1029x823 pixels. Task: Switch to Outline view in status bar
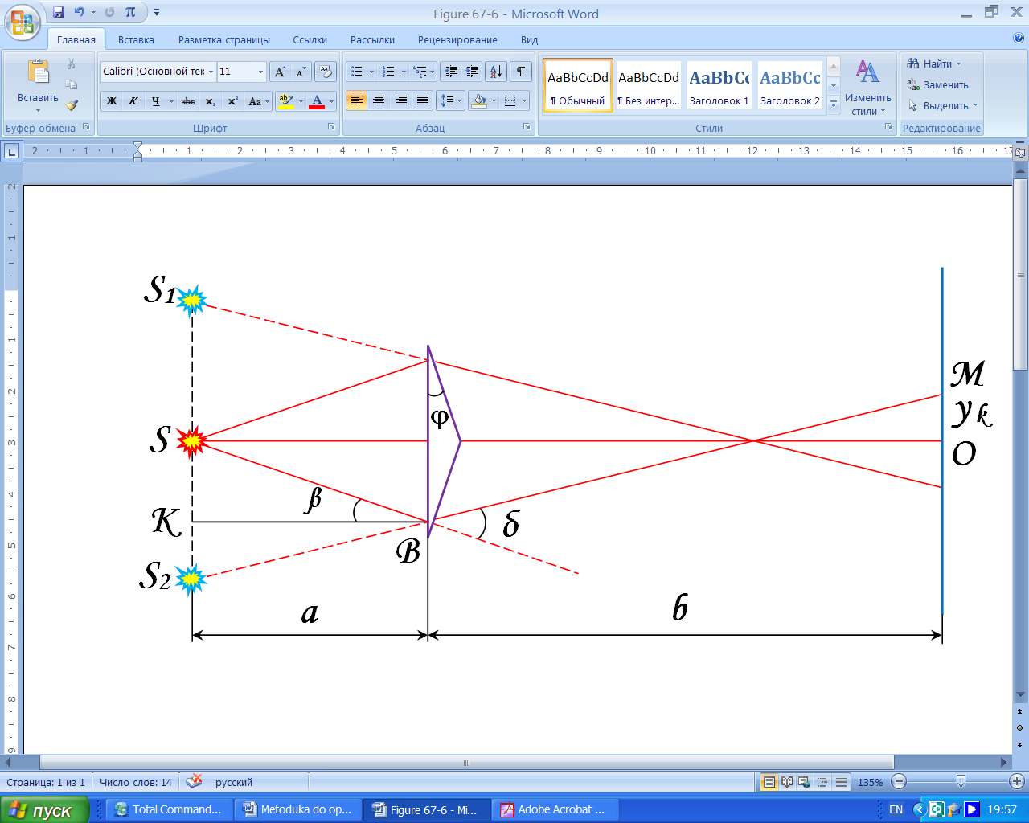click(822, 782)
